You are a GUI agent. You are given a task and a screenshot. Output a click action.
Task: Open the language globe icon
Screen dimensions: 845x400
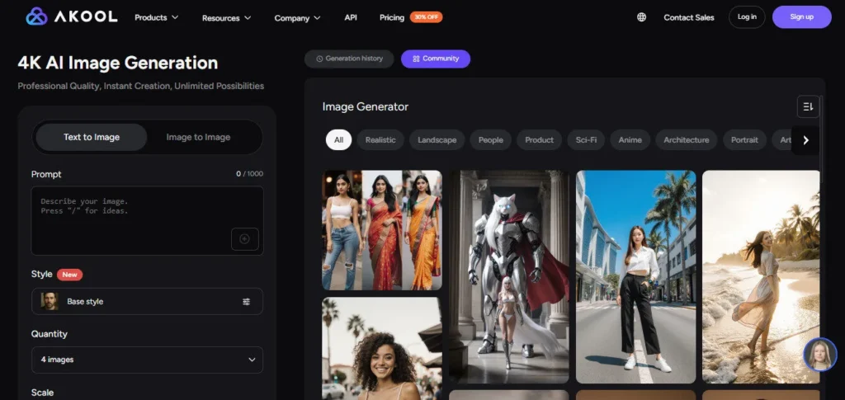(641, 17)
